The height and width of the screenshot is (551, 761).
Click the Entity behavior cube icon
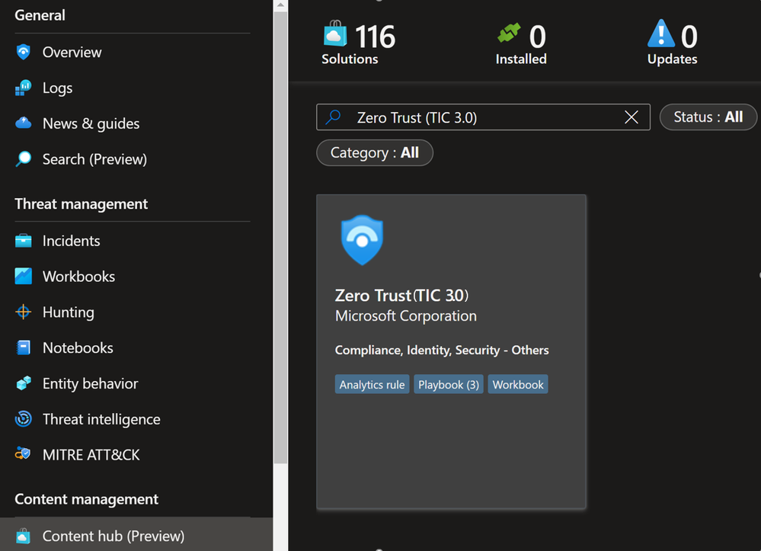(x=24, y=383)
